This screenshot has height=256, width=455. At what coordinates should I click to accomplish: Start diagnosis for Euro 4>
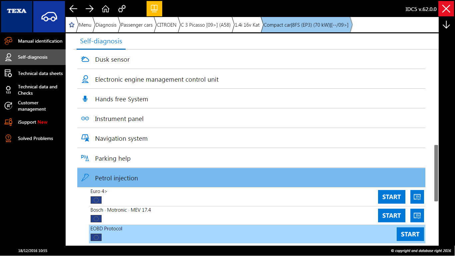pos(391,197)
